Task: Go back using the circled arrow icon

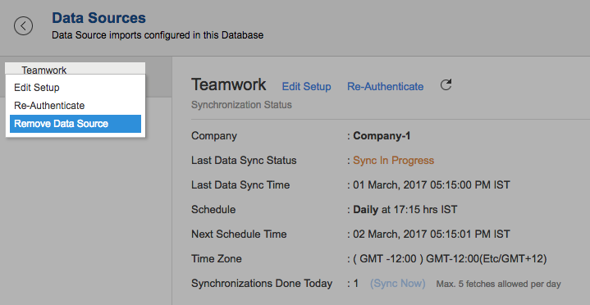Action: pos(23,26)
